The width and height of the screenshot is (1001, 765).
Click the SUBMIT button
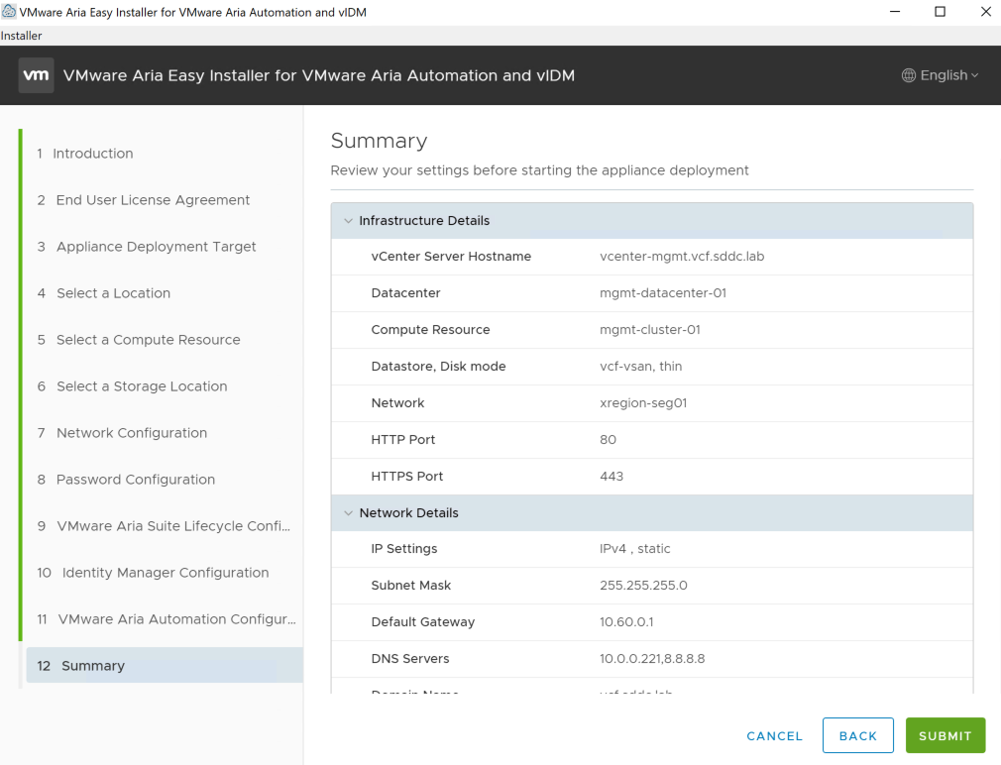945,735
